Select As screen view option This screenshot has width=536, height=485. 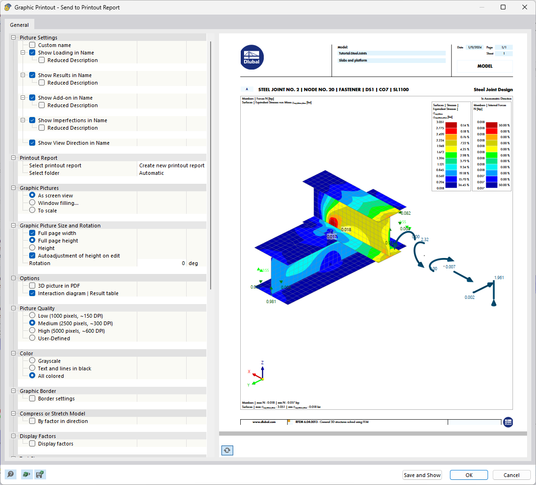point(32,195)
